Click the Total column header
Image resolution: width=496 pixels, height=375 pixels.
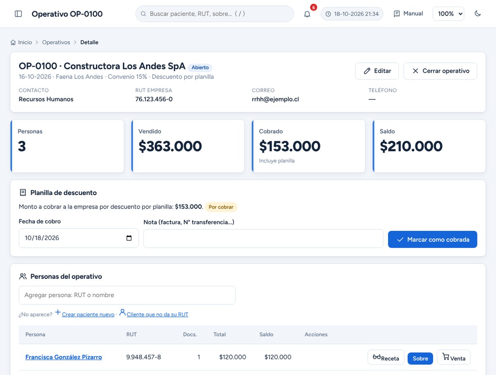pyautogui.click(x=219, y=335)
